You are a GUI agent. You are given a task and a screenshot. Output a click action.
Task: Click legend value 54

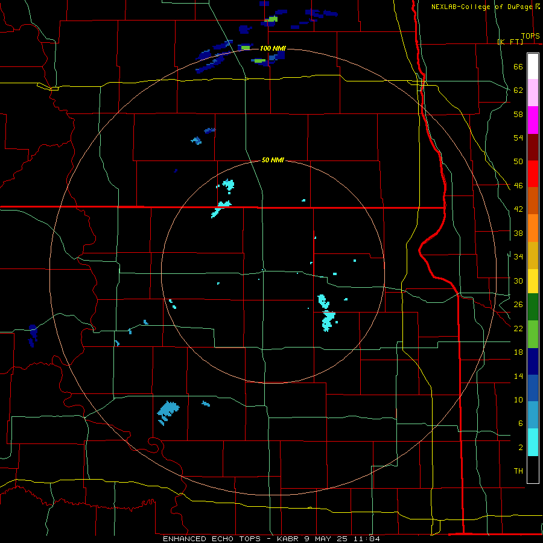click(518, 138)
